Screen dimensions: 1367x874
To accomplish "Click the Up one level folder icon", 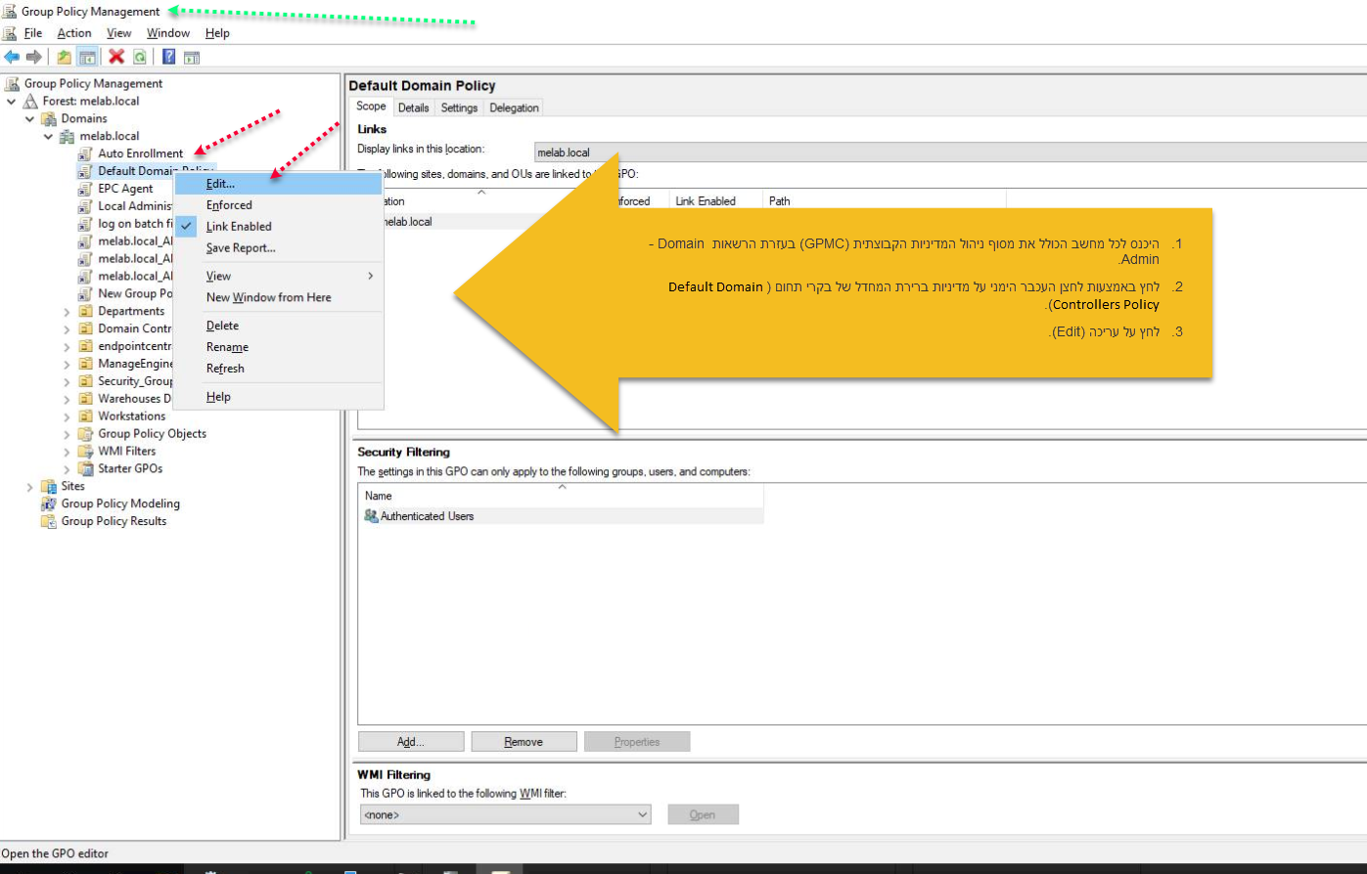I will (x=65, y=57).
